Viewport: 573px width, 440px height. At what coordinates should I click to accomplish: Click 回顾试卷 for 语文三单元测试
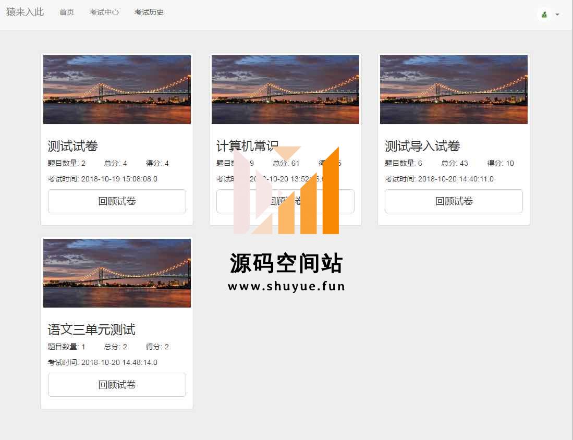pyautogui.click(x=117, y=384)
